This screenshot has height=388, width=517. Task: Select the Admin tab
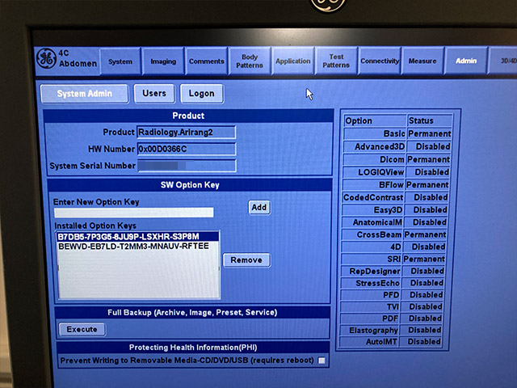(x=466, y=61)
